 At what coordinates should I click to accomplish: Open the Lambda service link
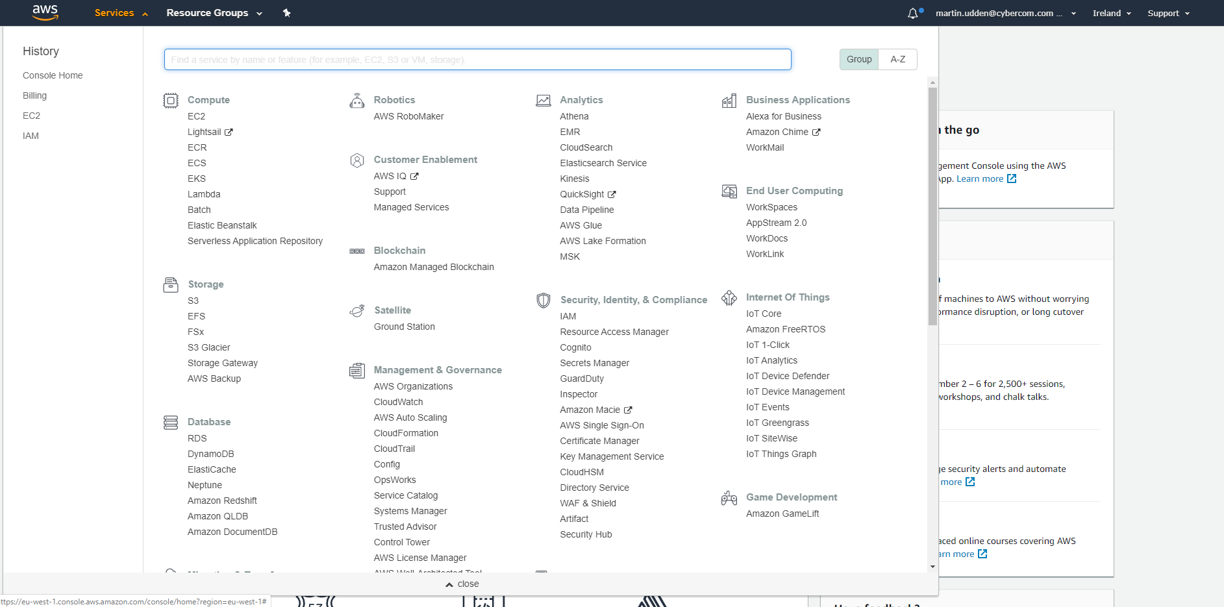204,194
